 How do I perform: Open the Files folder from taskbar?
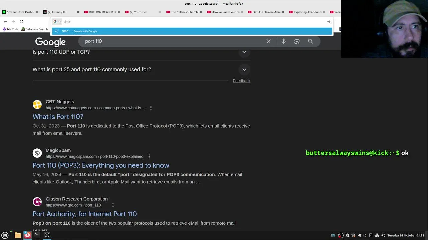tap(18, 235)
